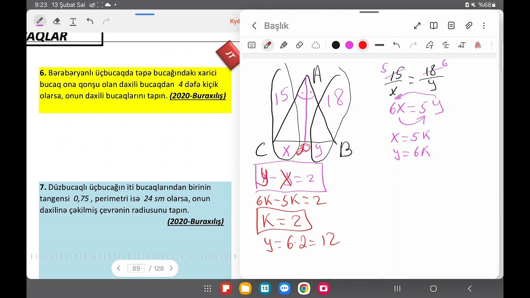Attach a file with the paperclip icon
This screenshot has width=530, height=298.
[x=469, y=26]
